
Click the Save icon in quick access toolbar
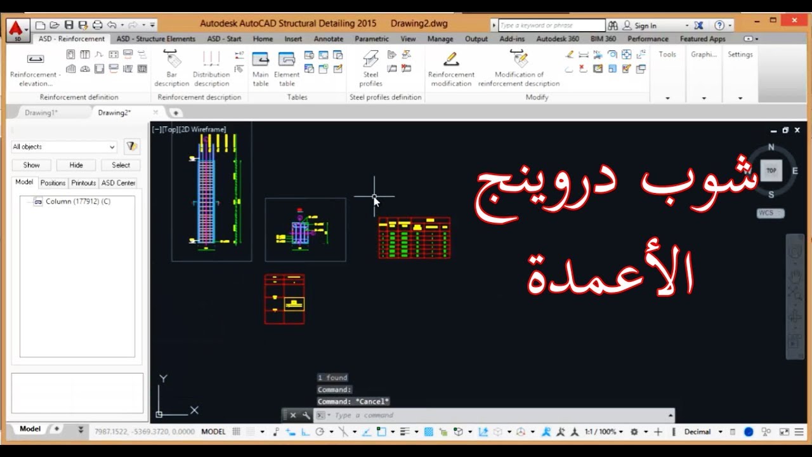click(69, 25)
